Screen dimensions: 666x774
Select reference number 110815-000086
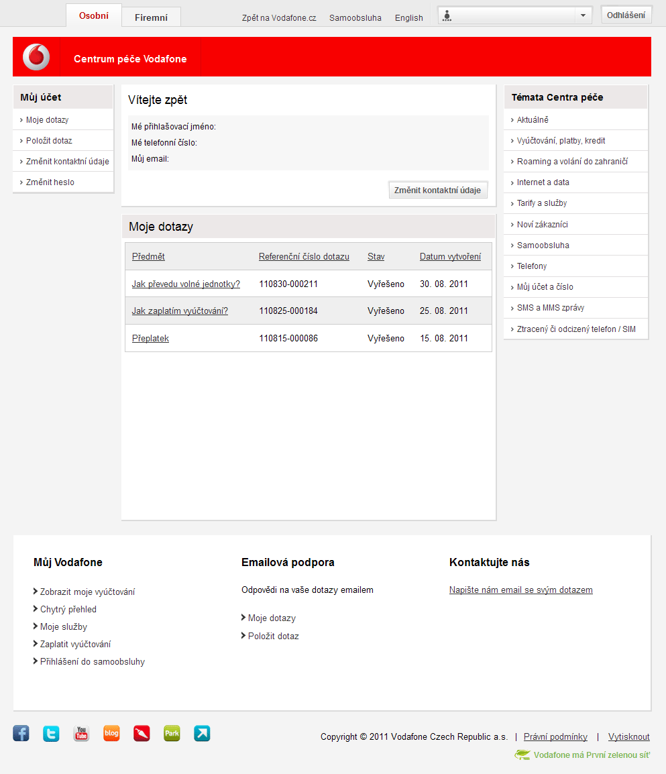click(x=288, y=339)
